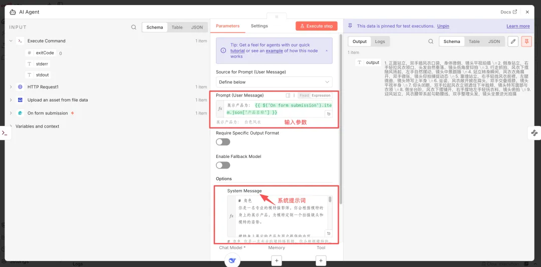Dismiss the tip callout

tap(327, 50)
